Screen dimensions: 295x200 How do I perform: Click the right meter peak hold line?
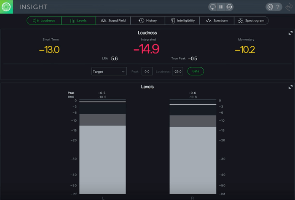coord(193,104)
